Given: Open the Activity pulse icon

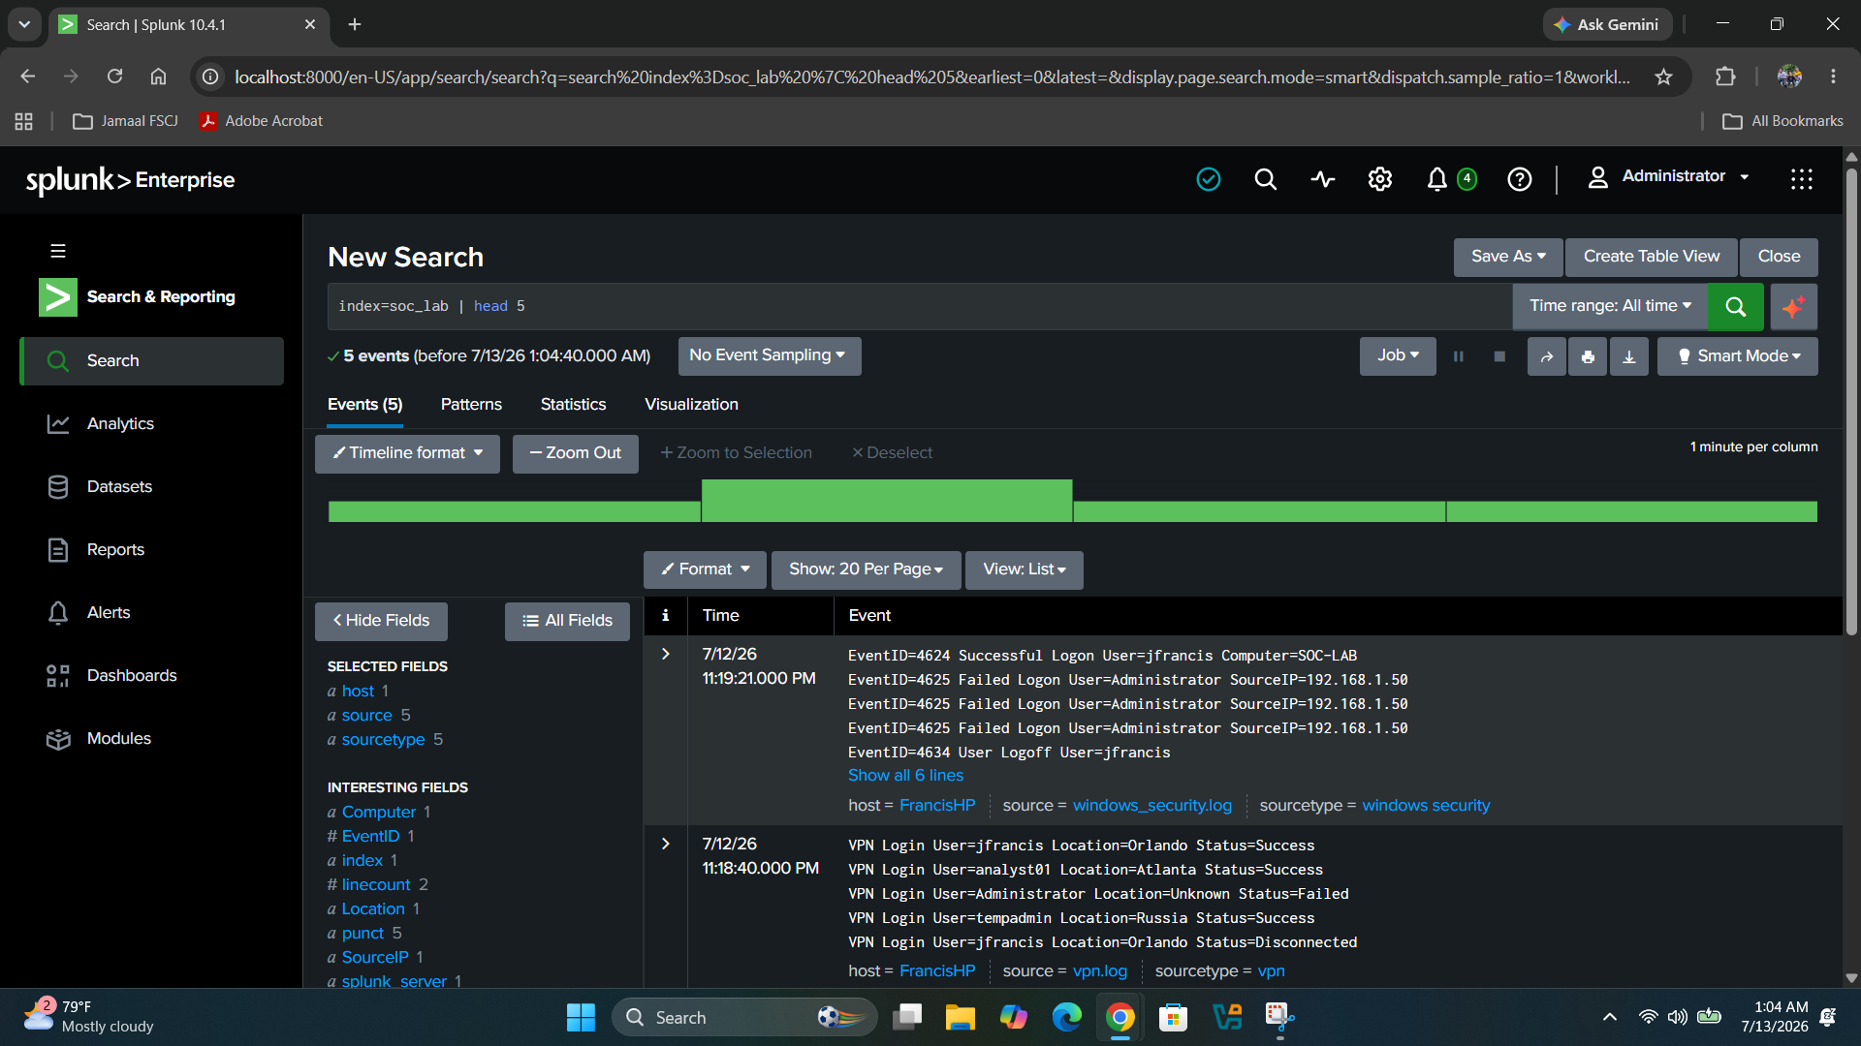Looking at the screenshot, I should click(x=1322, y=179).
